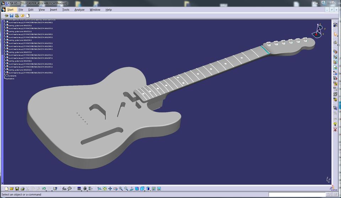Click the yellow question mark icon in top toolbar
The width and height of the screenshot is (341, 198).
click(x=22, y=16)
